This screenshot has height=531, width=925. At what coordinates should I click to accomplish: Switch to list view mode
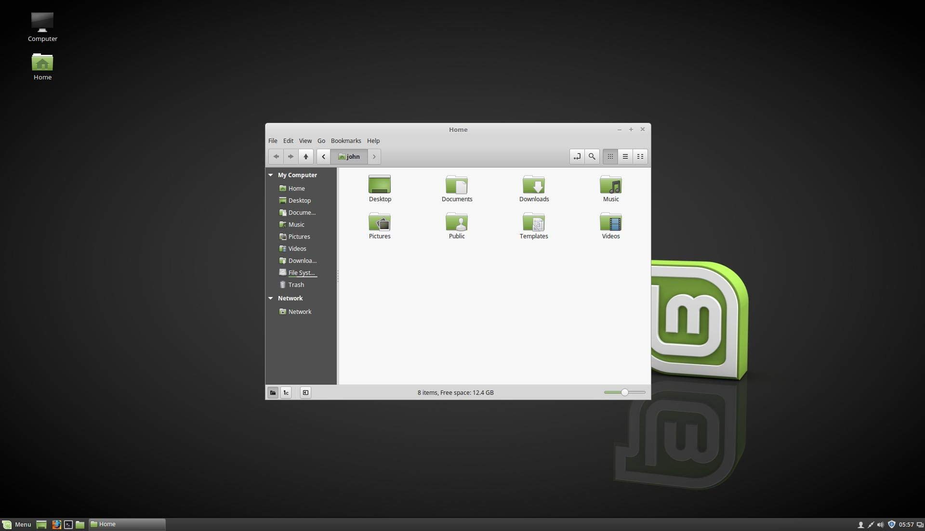coord(625,156)
